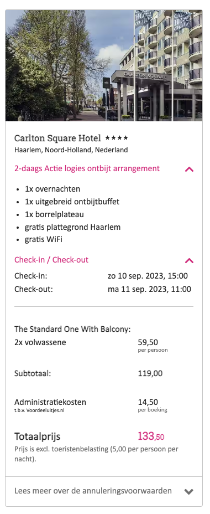
Task: Click the four-star rating icons
Action: [x=117, y=138]
